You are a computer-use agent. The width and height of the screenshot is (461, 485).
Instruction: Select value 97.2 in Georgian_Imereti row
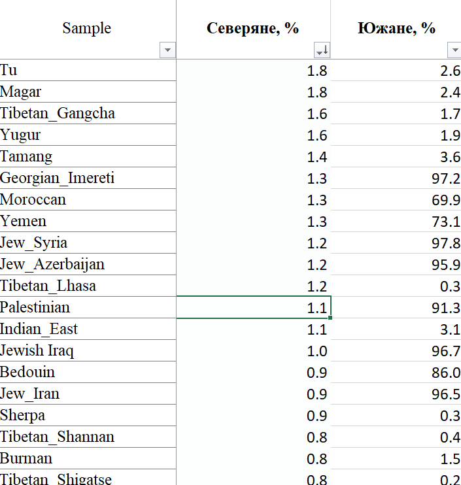396,178
